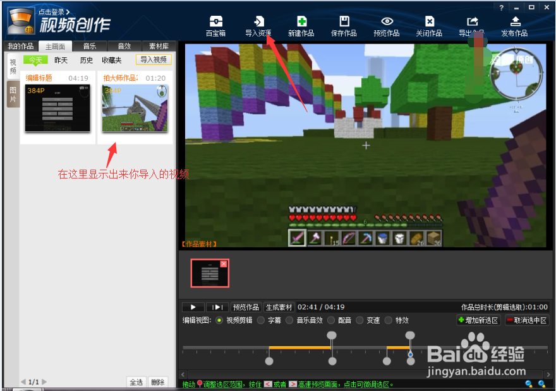
Task: Select 视频剪辑 edit view radio
Action: (x=219, y=320)
